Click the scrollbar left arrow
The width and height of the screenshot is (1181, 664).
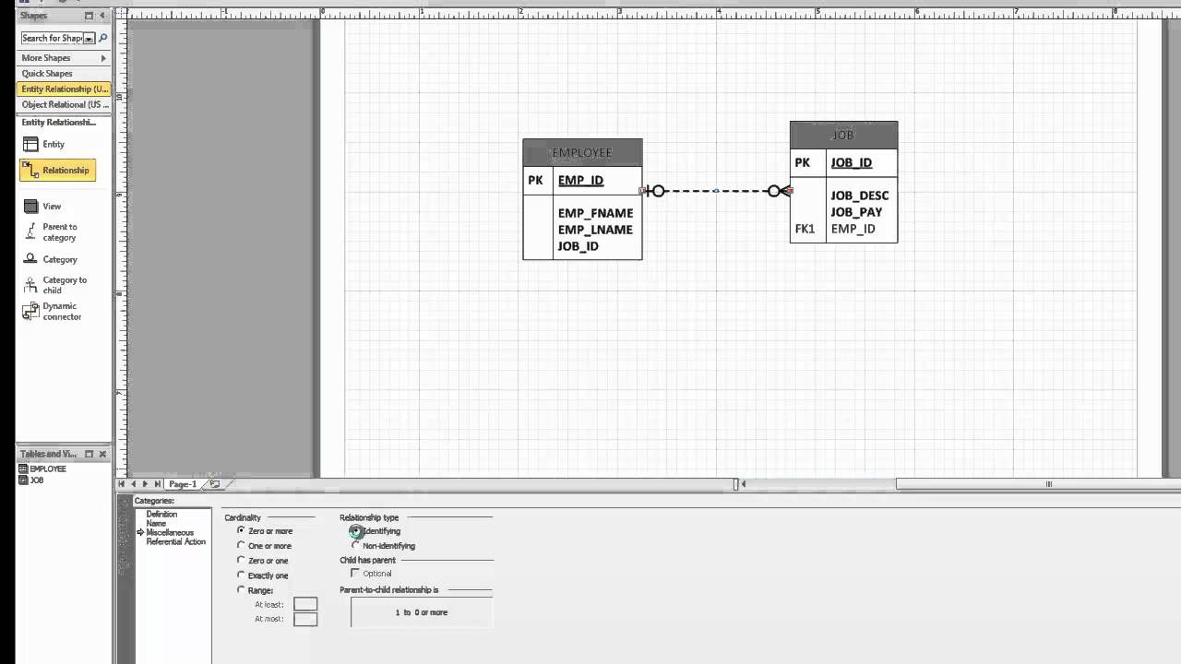click(744, 483)
